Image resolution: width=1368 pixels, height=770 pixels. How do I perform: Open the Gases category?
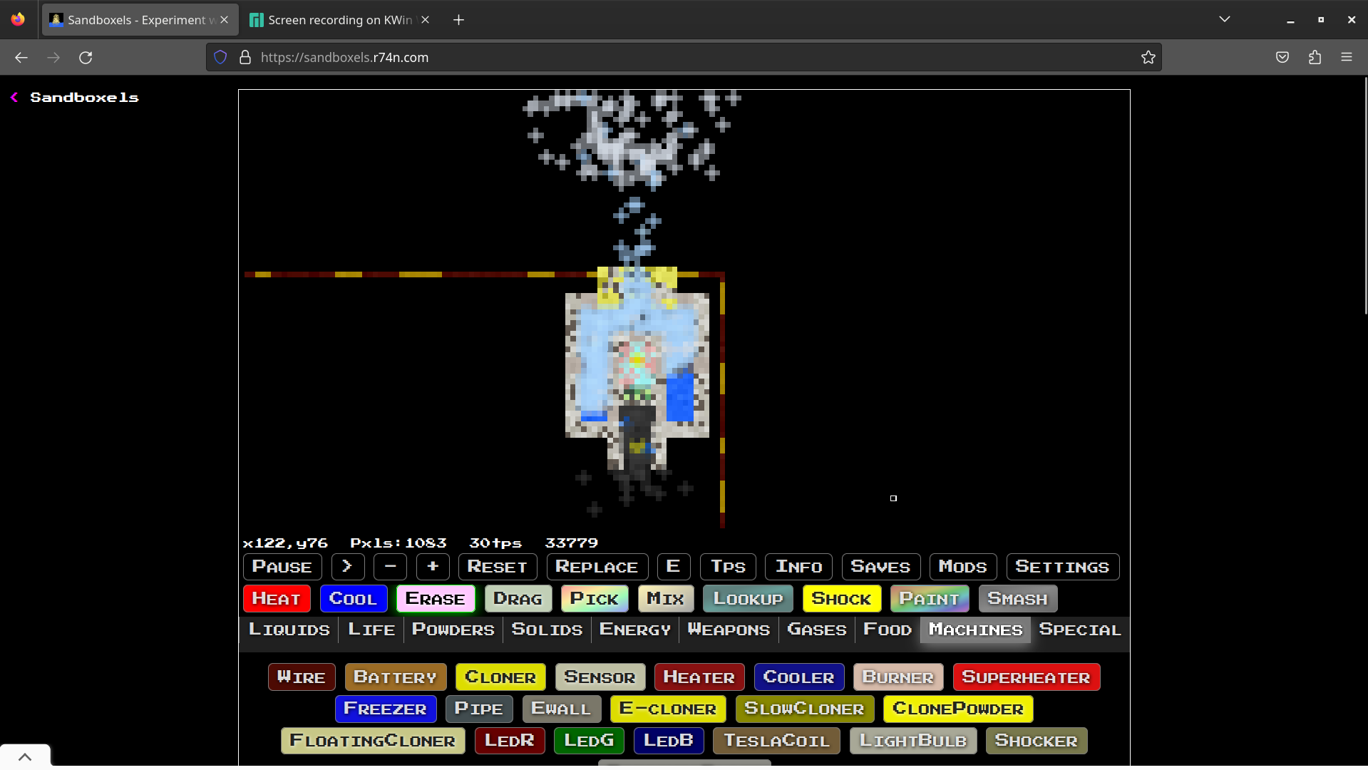(x=817, y=630)
